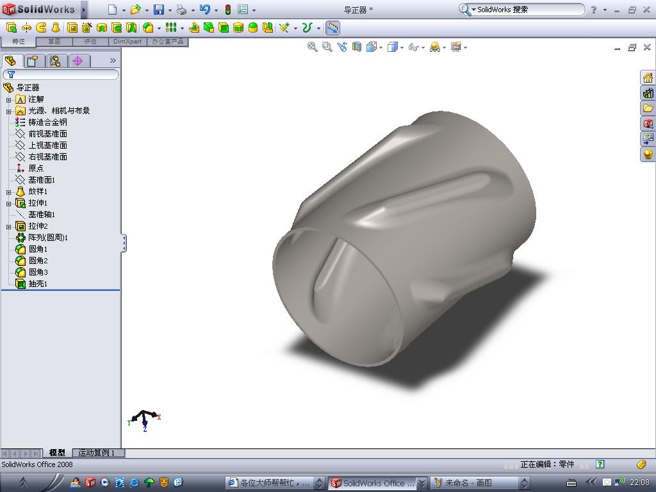Expand the 拉伸2 feature node

tap(9, 227)
